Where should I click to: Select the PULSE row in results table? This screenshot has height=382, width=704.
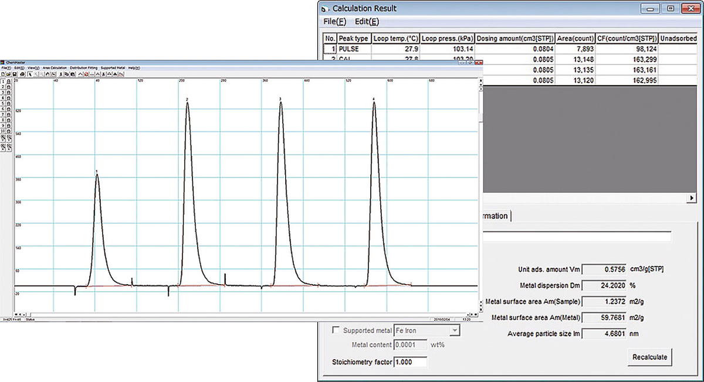(x=348, y=49)
